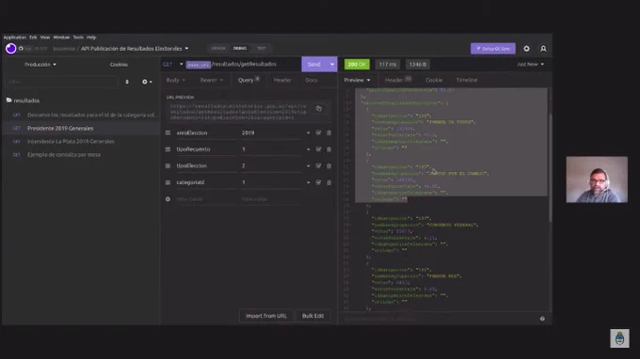This screenshot has height=359, width=640.
Task: Open the Bearer auth dropdown tab
Action: click(x=212, y=80)
